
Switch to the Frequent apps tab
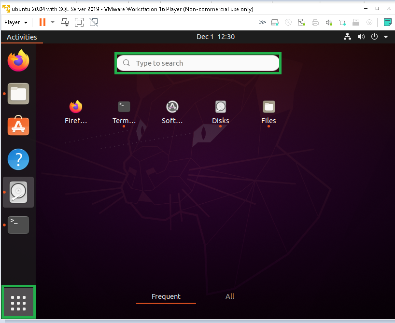click(x=166, y=296)
